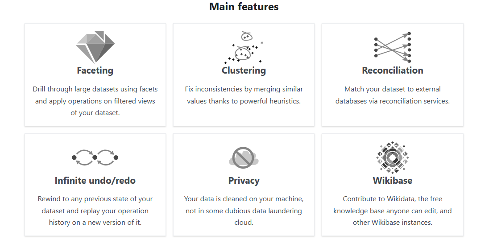Click the Privacy heading

244,181
